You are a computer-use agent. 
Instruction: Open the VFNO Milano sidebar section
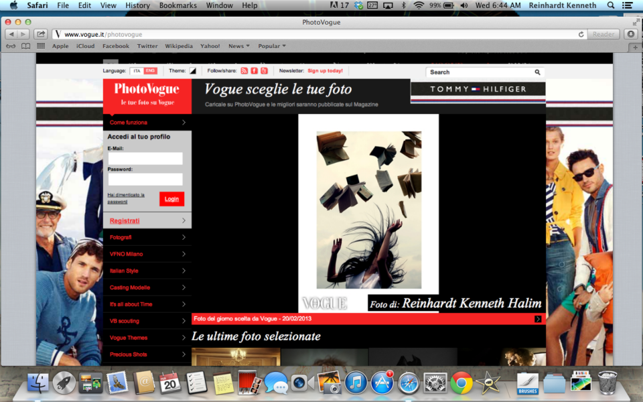coord(147,254)
